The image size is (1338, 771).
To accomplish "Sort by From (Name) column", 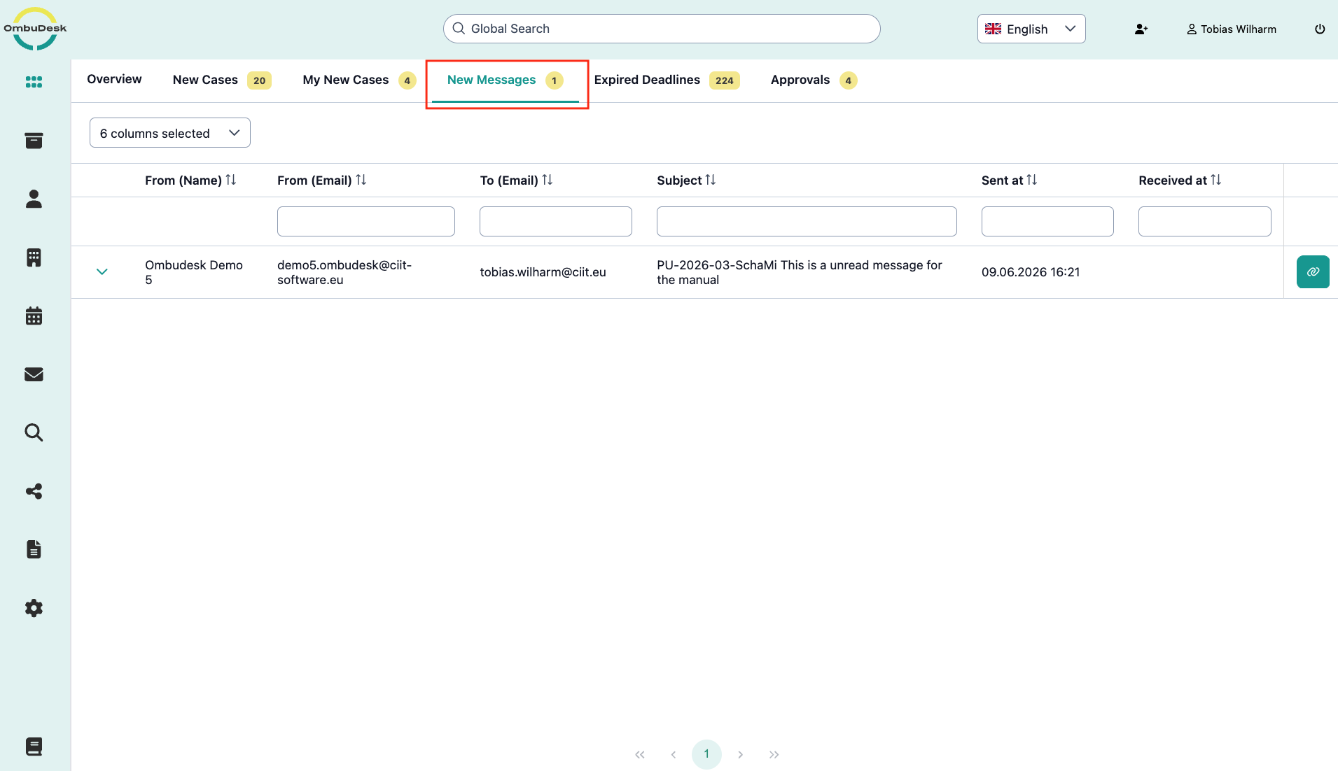I will point(230,180).
